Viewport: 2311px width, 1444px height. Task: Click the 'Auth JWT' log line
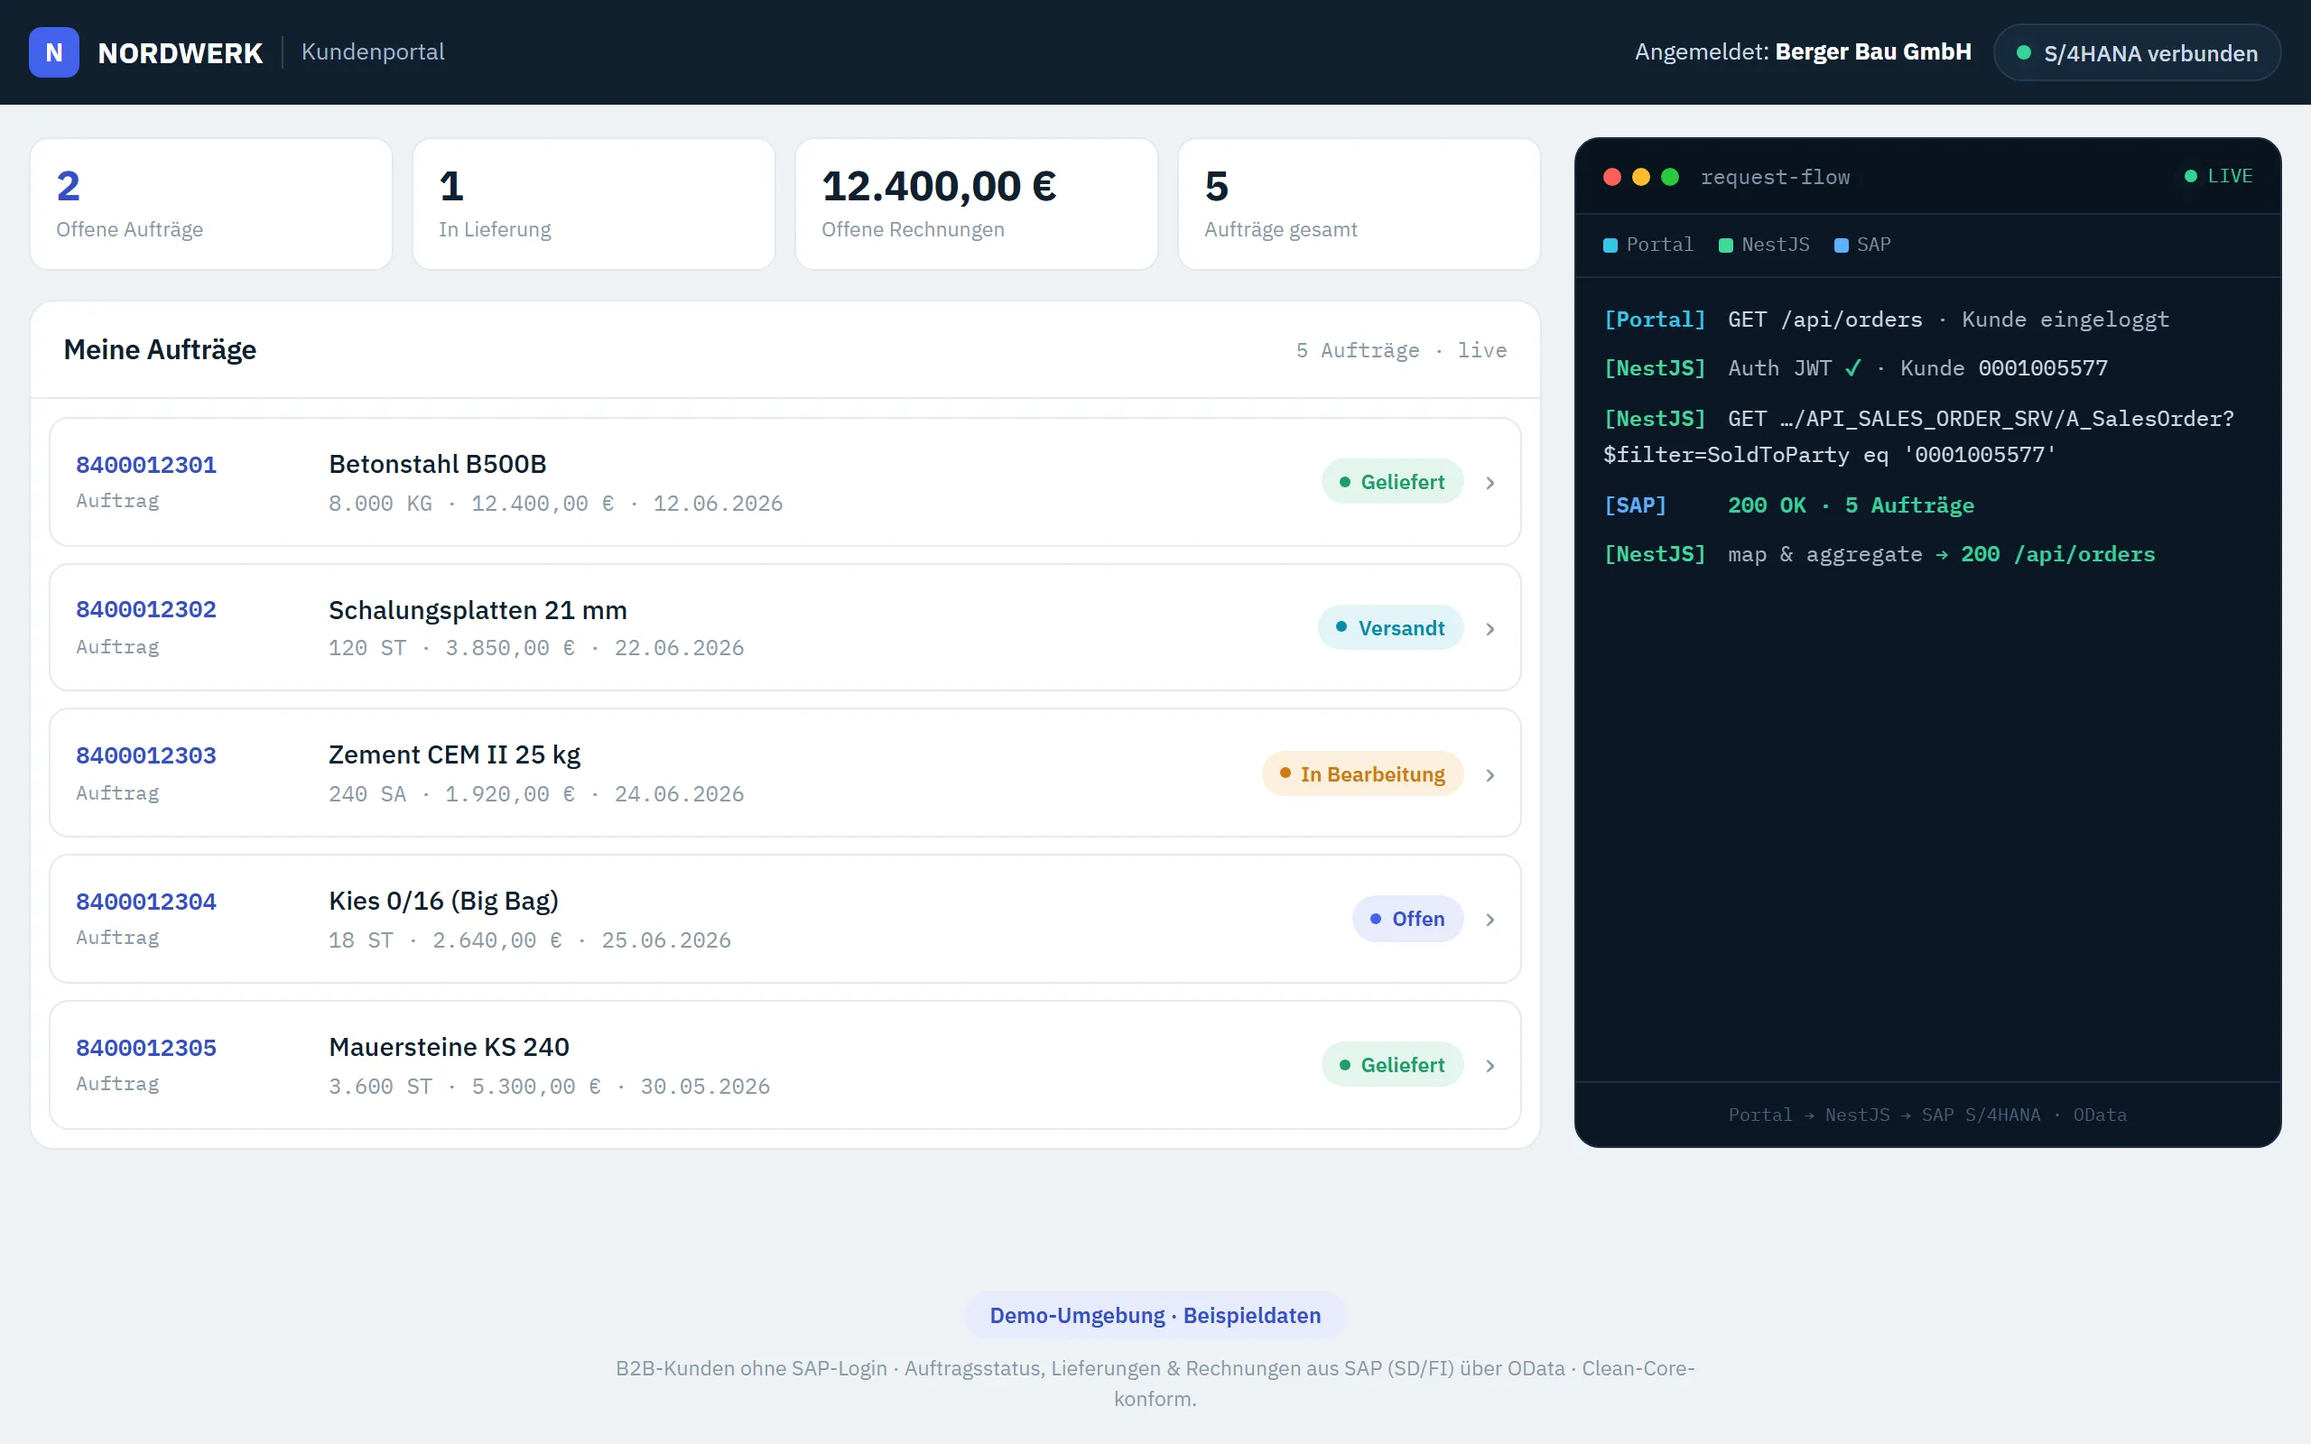point(1855,368)
